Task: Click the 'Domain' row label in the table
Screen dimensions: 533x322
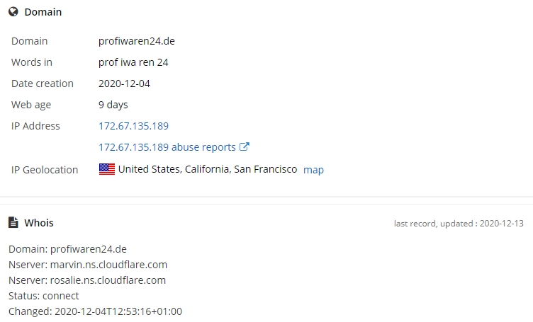Action: click(x=29, y=41)
